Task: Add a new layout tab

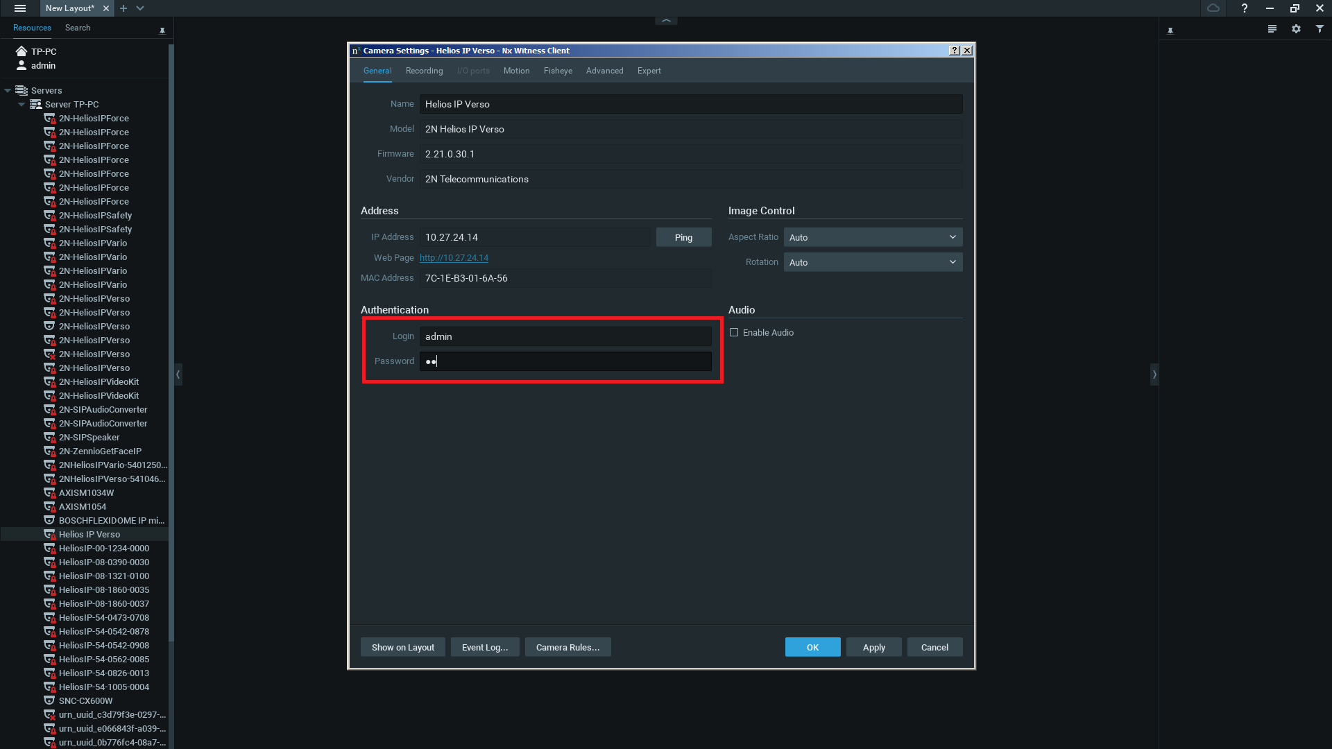Action: (x=123, y=8)
